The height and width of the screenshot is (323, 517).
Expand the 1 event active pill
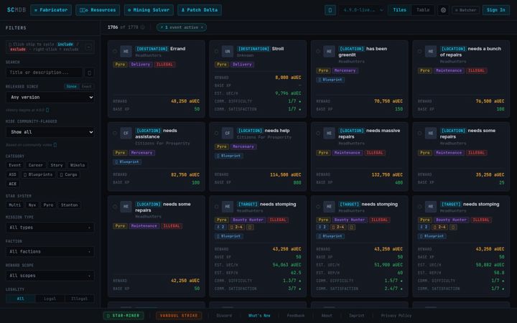pyautogui.click(x=182, y=27)
